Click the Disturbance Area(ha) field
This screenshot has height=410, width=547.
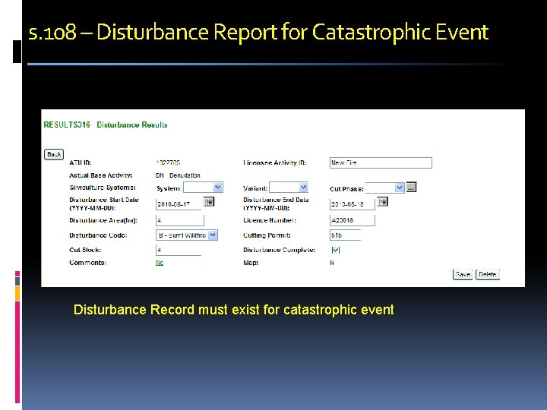(179, 220)
